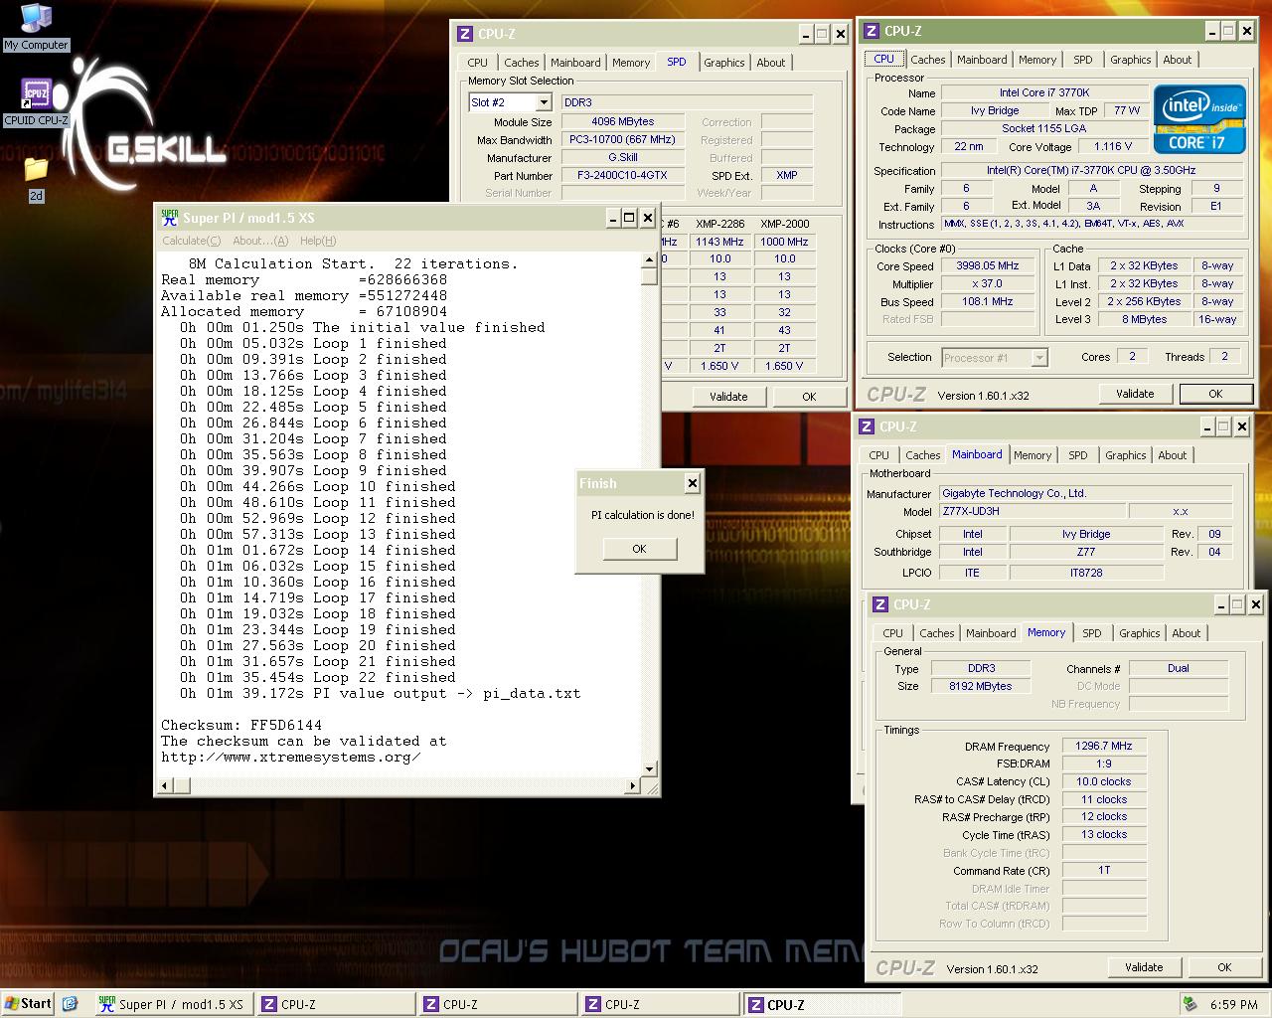The height and width of the screenshot is (1018, 1272).
Task: Click the CPU-Z Mainboard window title icon
Action: [x=868, y=426]
